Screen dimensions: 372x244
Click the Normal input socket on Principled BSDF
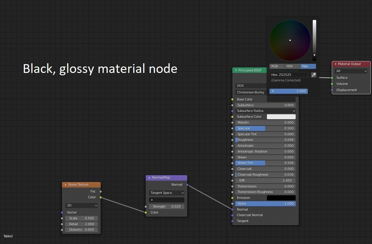[232, 209]
